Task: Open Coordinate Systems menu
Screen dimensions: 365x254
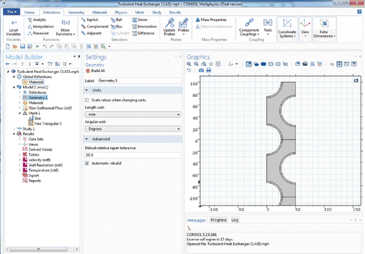Action: (287, 29)
